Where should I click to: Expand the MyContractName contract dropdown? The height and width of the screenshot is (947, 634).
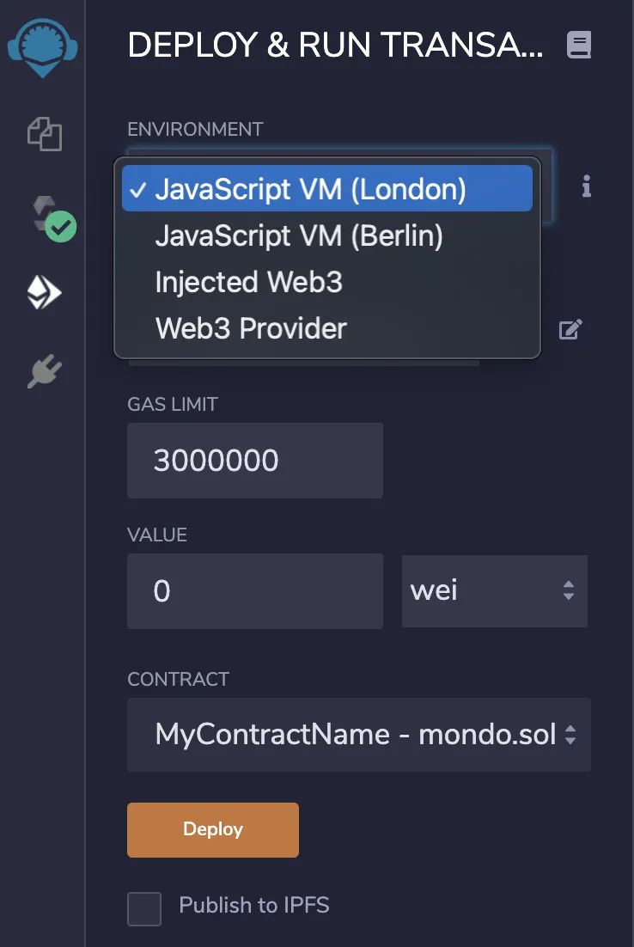click(x=358, y=735)
